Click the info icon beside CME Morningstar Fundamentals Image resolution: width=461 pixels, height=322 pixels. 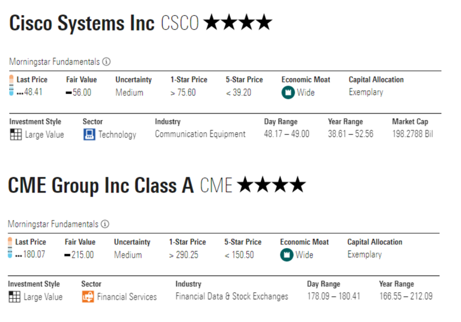pyautogui.click(x=106, y=224)
